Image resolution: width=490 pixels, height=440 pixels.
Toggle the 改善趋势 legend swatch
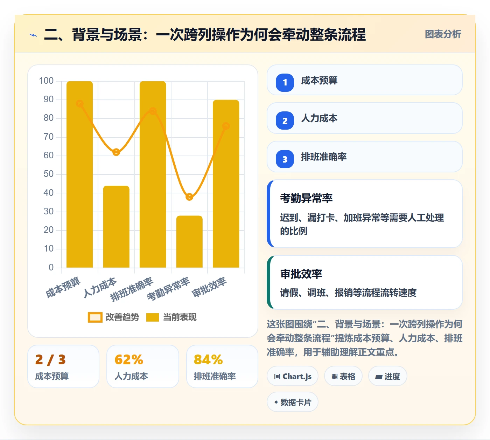click(95, 317)
